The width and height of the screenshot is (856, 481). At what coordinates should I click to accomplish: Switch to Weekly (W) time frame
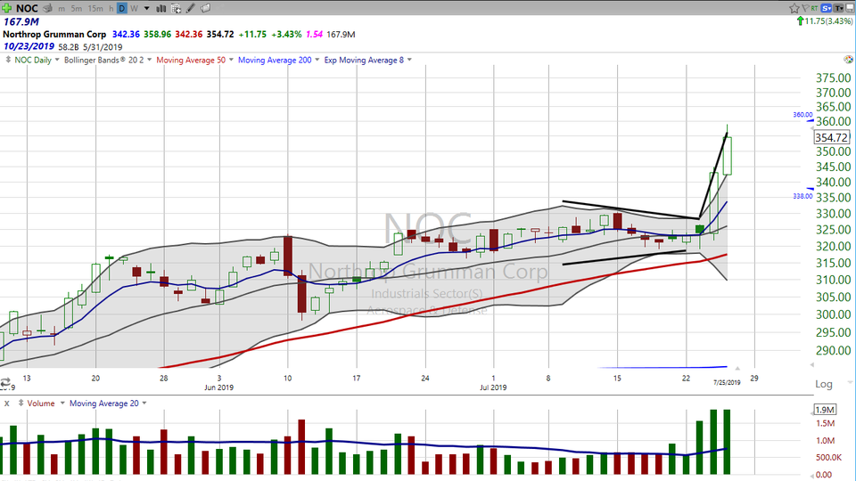(134, 8)
